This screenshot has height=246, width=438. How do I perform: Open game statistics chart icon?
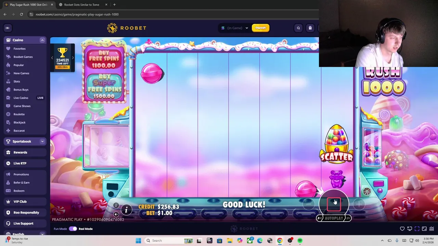click(x=431, y=229)
